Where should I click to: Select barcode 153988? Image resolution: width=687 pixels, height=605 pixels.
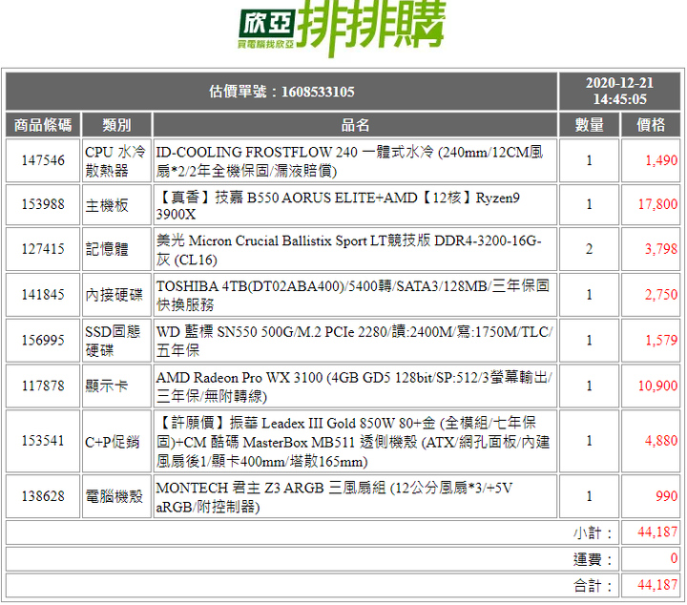43,204
